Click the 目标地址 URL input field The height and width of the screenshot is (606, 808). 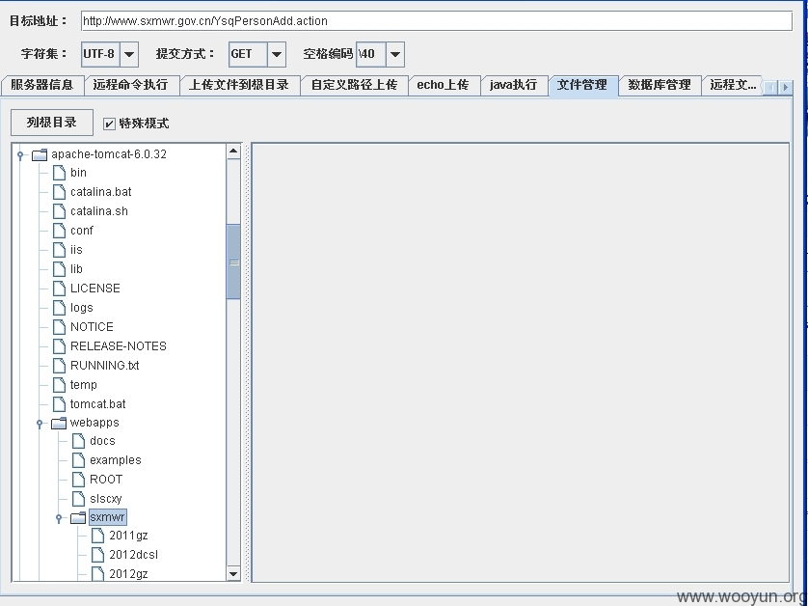pos(437,21)
